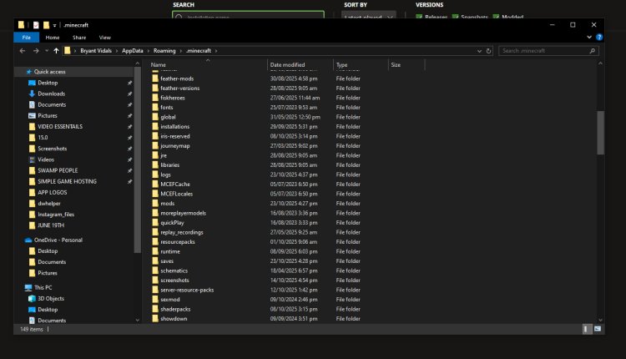Screen dimensions: 626x359
Task: Open the View ribbon tab
Action: pyautogui.click(x=104, y=38)
